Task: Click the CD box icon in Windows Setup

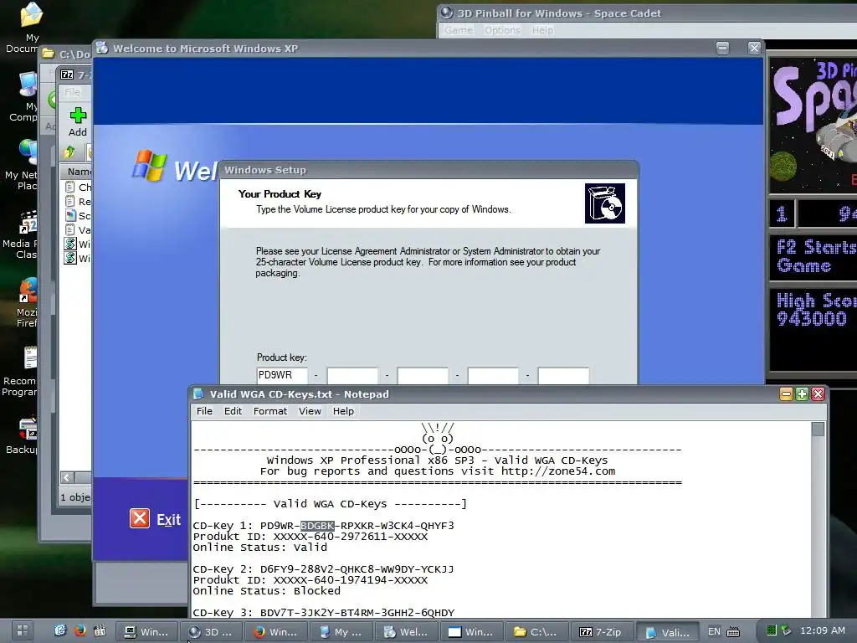Action: point(604,203)
